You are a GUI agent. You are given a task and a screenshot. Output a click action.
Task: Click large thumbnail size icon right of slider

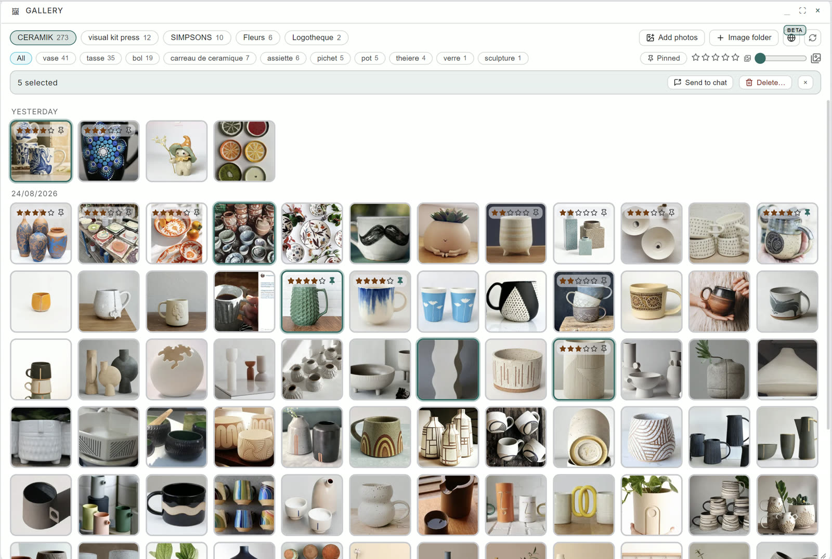[816, 58]
